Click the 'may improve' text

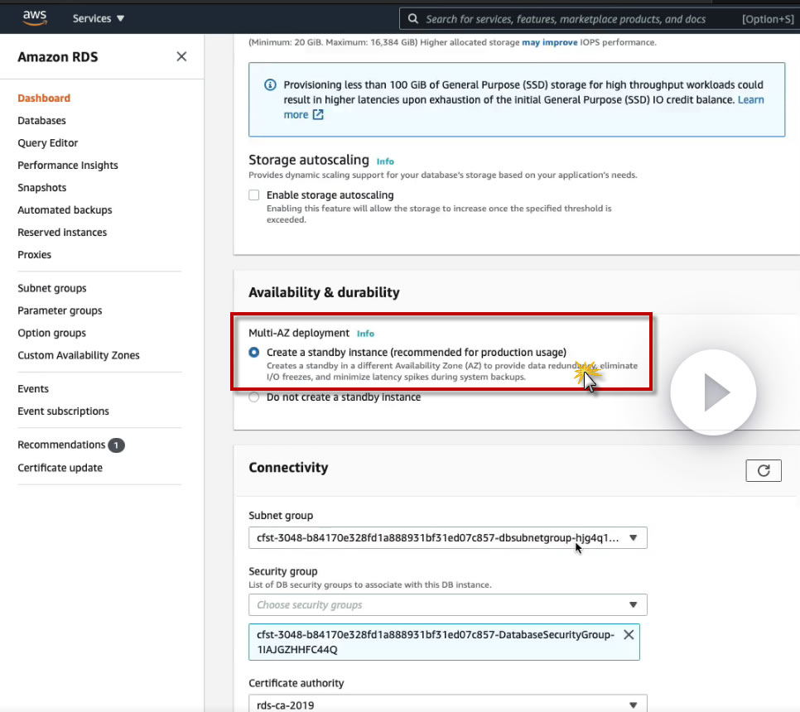coord(550,42)
